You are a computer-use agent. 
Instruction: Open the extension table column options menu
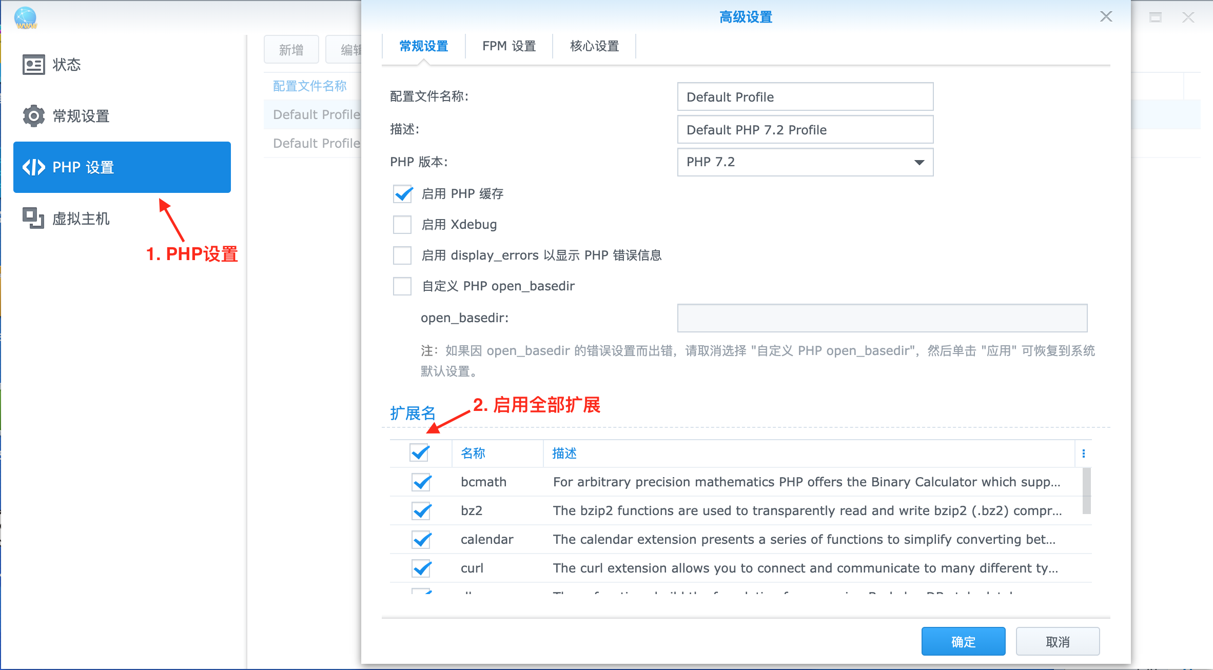click(x=1083, y=454)
